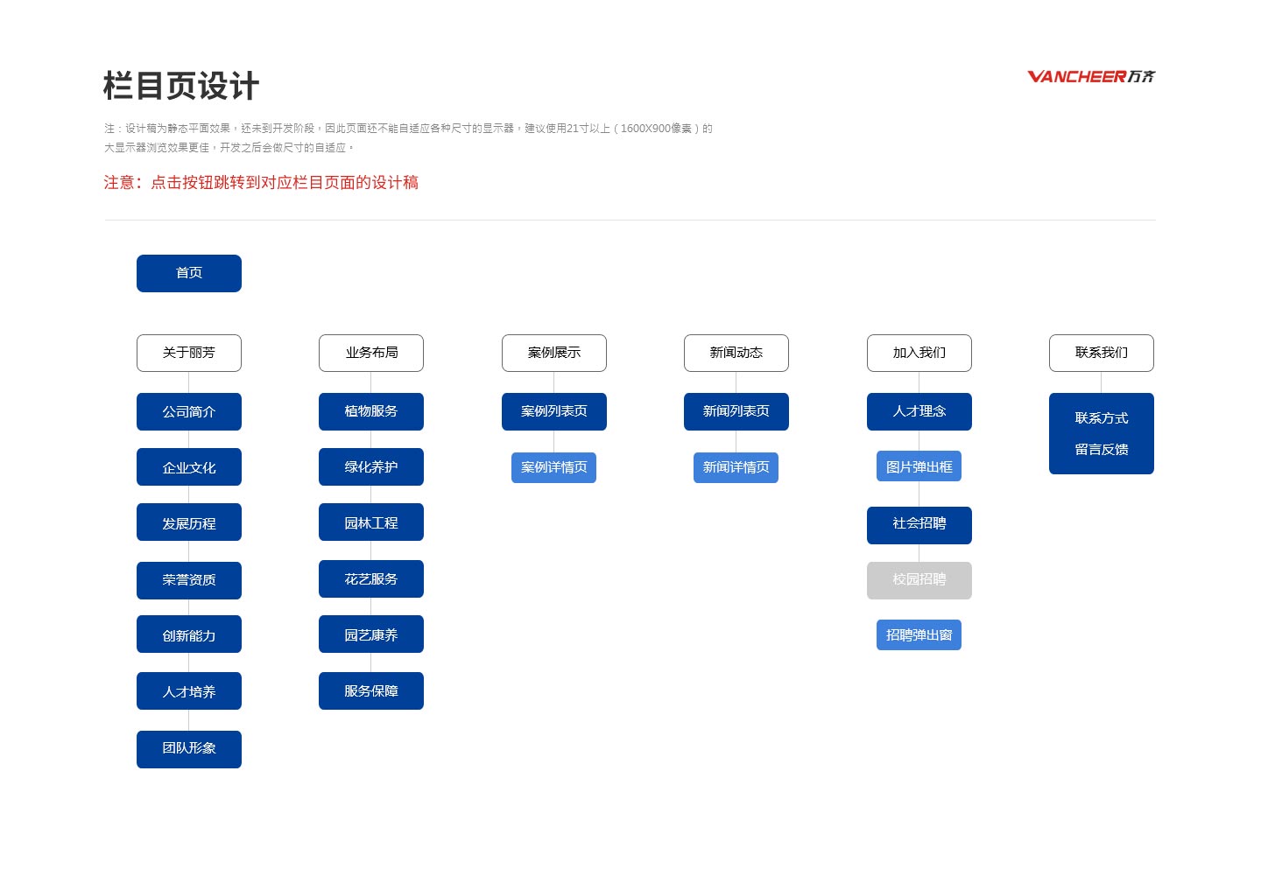Open 新闻详情页 light blue button
The image size is (1261, 883).
pyautogui.click(x=736, y=467)
